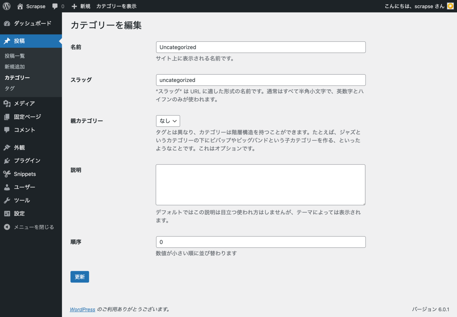Open コメント comments icon
This screenshot has width=457, height=317.
(x=7, y=130)
